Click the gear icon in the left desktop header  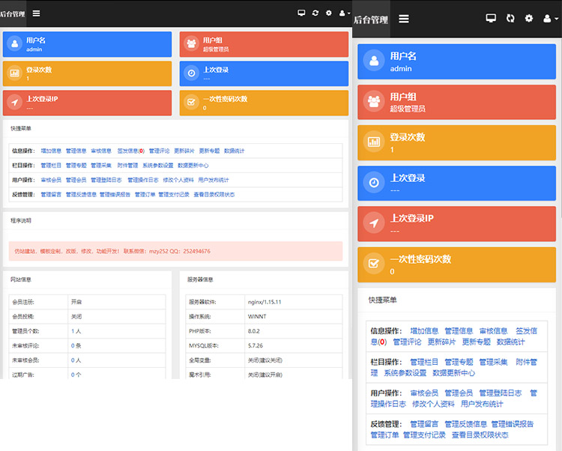click(329, 13)
